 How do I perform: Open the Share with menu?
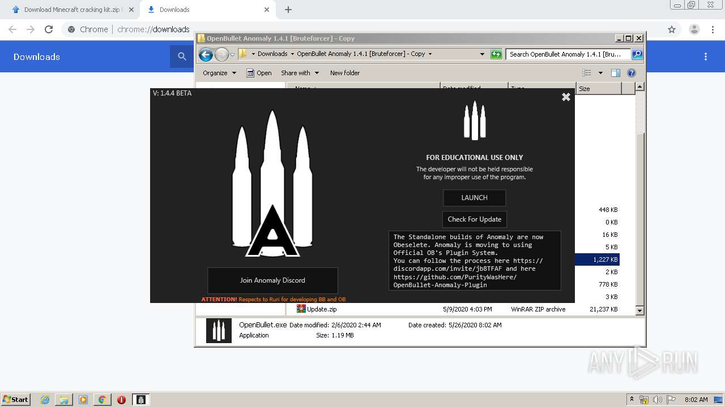click(x=300, y=73)
